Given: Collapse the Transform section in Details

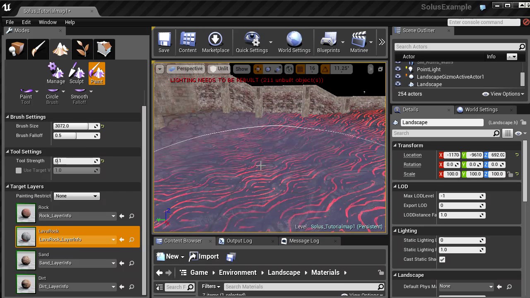Looking at the screenshot, I should (395, 146).
